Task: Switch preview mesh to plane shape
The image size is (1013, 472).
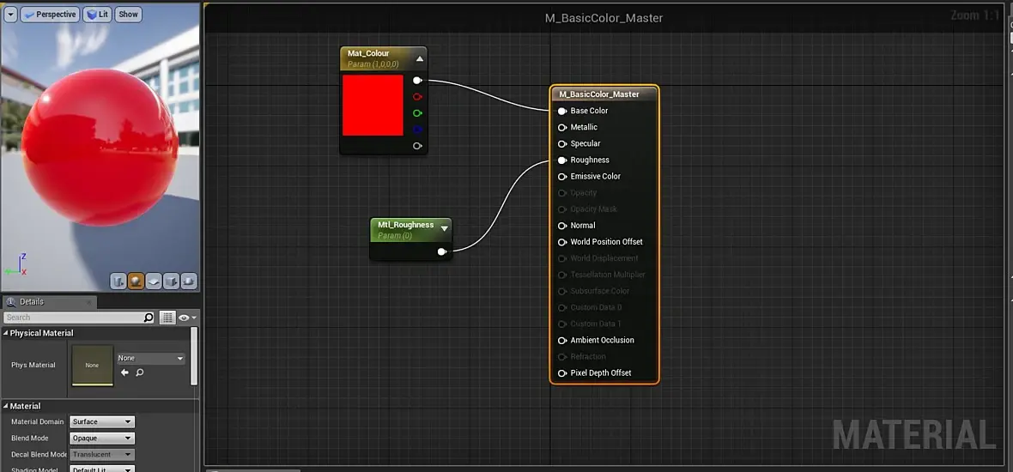Action: pos(153,281)
